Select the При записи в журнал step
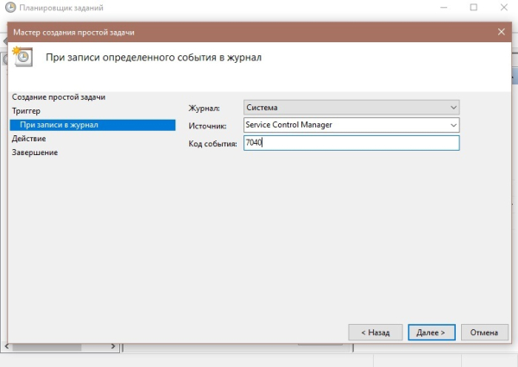The image size is (518, 367). [x=92, y=125]
